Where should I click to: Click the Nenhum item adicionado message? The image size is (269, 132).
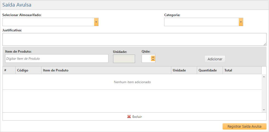(132, 82)
